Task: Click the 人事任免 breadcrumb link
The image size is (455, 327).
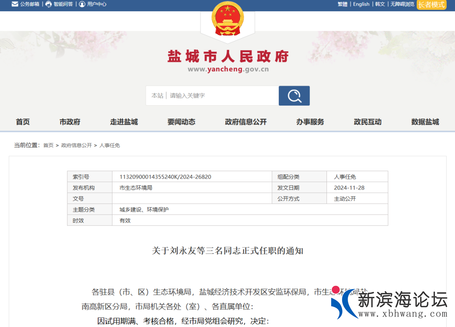Action: coord(110,145)
